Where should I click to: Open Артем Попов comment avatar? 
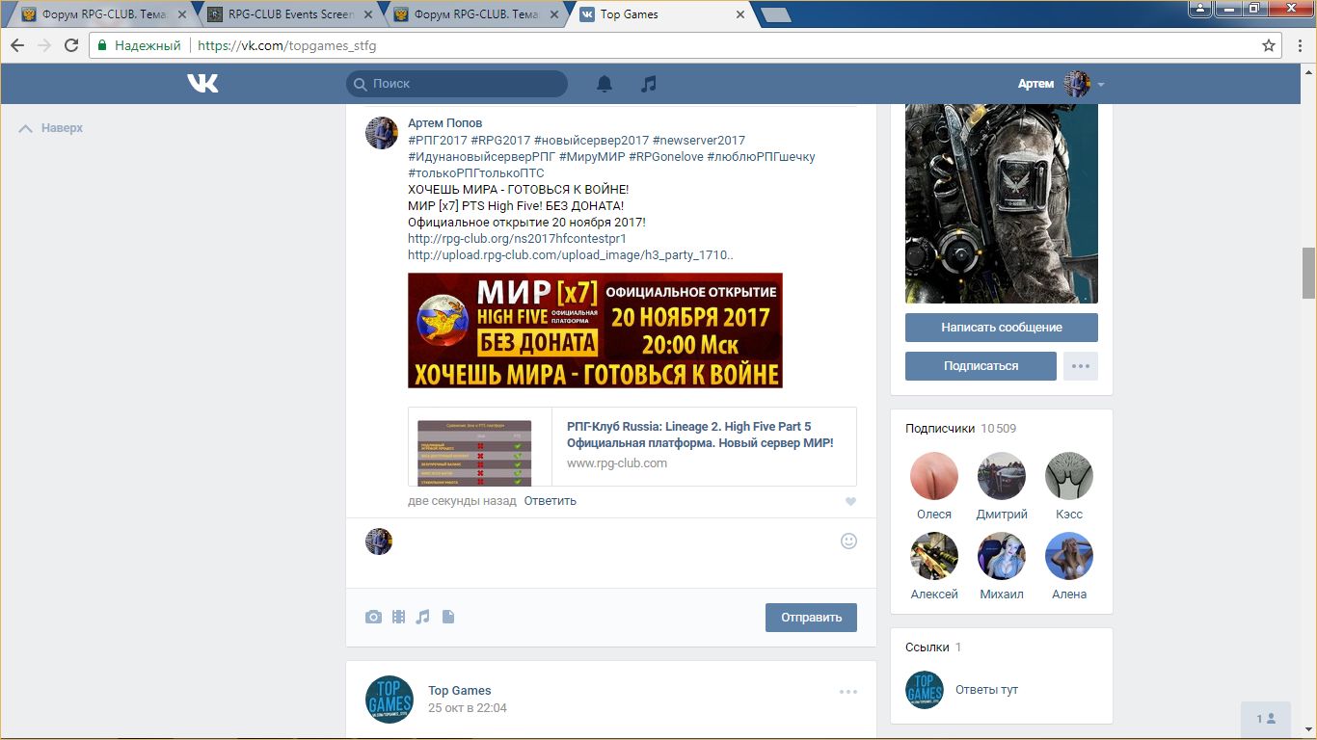382,133
